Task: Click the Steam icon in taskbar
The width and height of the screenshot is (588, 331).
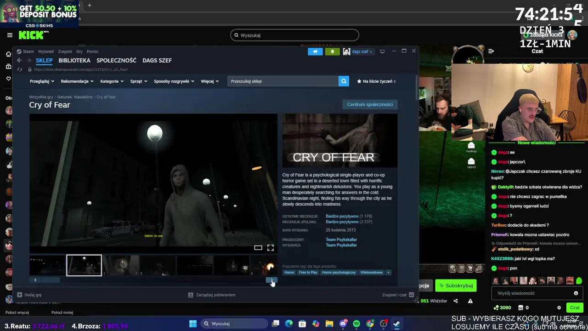Action: tap(396, 324)
